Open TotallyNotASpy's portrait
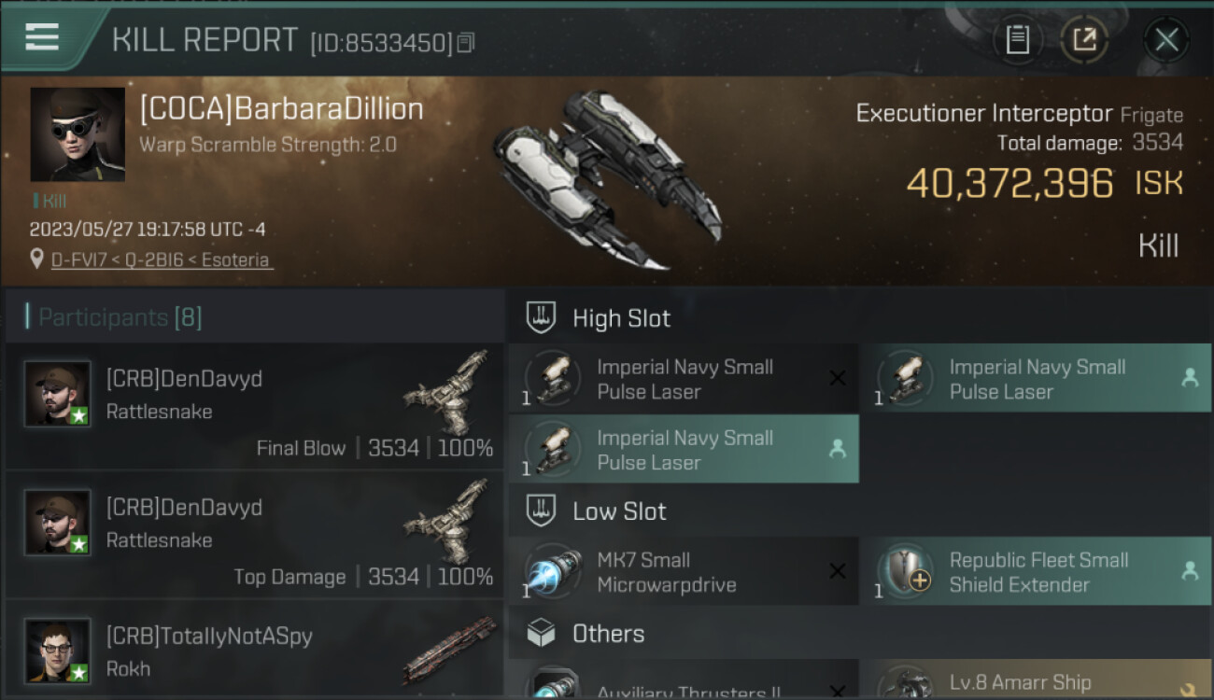Viewport: 1214px width, 700px height. (x=58, y=651)
